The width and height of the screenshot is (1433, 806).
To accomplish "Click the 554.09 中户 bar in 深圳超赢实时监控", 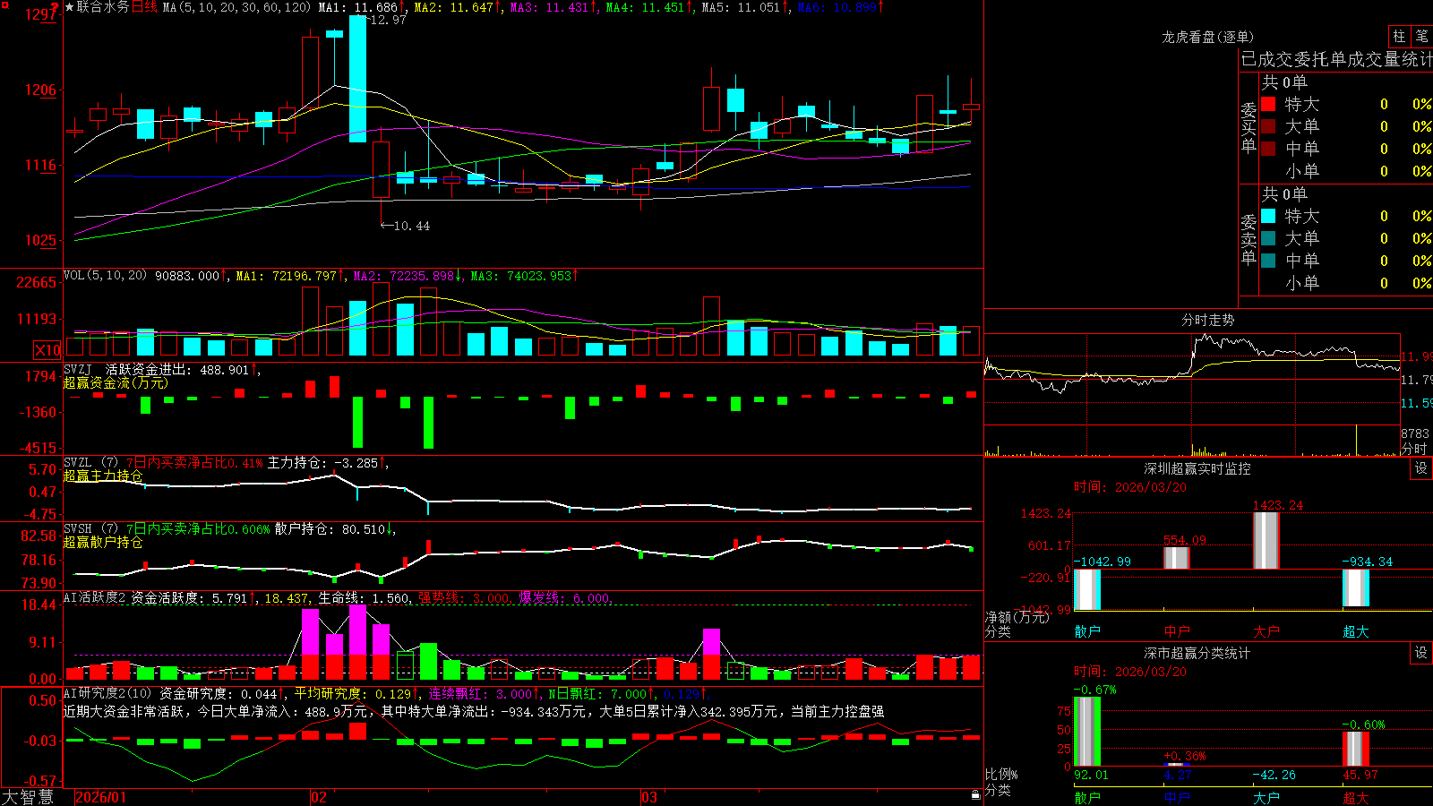I will click(x=1177, y=557).
